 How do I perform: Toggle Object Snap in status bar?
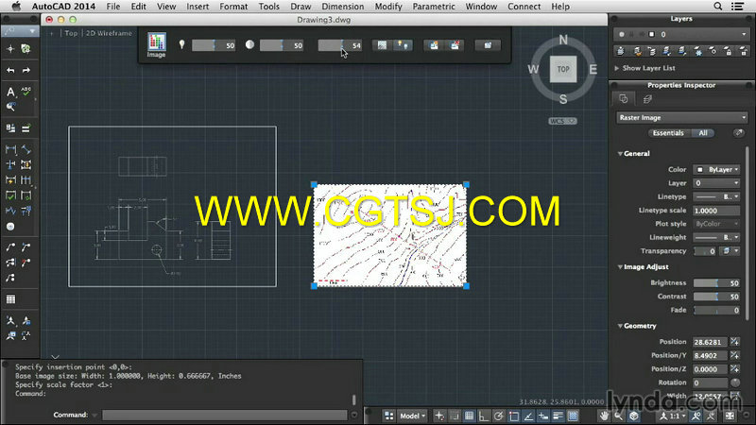coord(513,416)
